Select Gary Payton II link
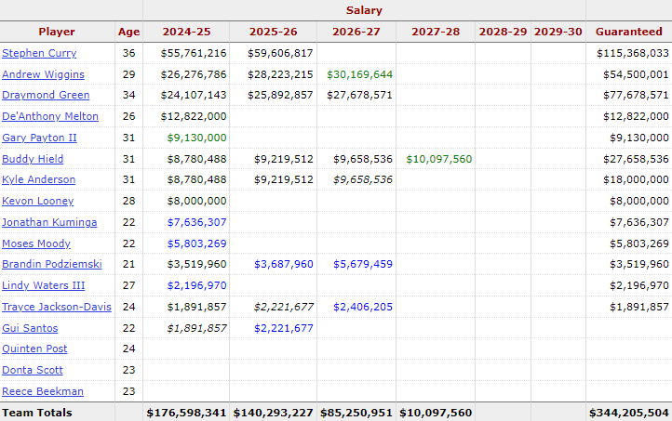672x421 pixels. [39, 138]
